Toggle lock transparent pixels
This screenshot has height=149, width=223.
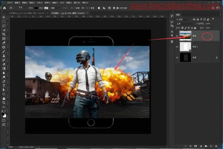pyautogui.click(x=182, y=28)
